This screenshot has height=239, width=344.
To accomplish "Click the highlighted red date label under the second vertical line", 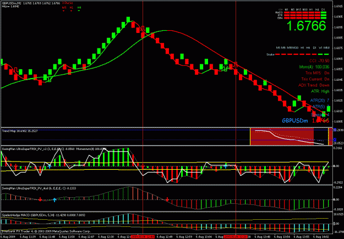I will tap(236, 237).
